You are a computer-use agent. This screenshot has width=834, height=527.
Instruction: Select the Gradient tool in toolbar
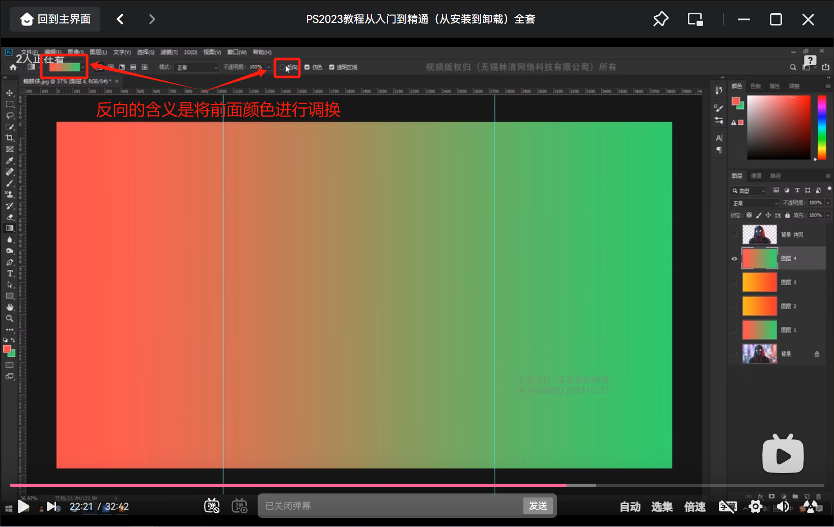tap(10, 228)
